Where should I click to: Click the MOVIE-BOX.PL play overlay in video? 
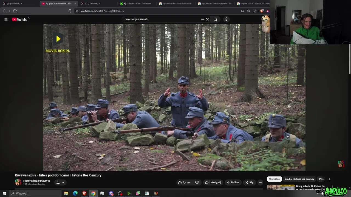[x=58, y=39]
